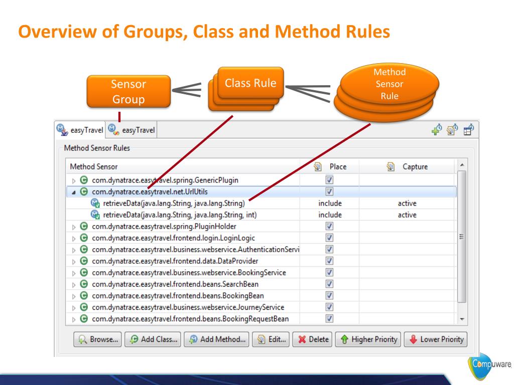
Task: Click the edit sensor properties icon at top right
Action: 452,129
